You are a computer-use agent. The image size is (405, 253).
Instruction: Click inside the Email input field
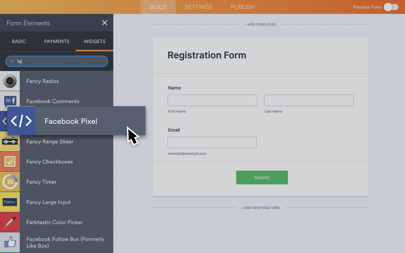pyautogui.click(x=212, y=142)
